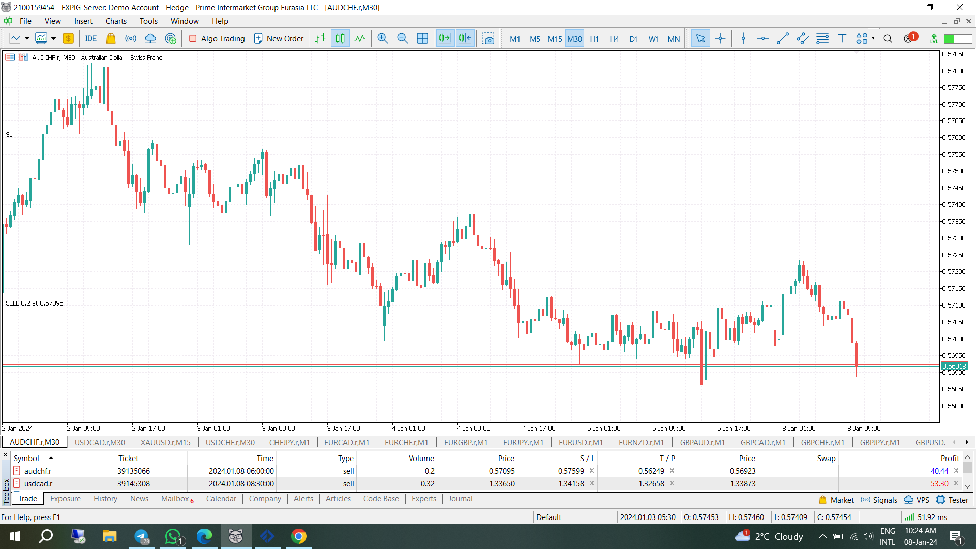
Task: Open the Journal tab
Action: click(x=460, y=499)
